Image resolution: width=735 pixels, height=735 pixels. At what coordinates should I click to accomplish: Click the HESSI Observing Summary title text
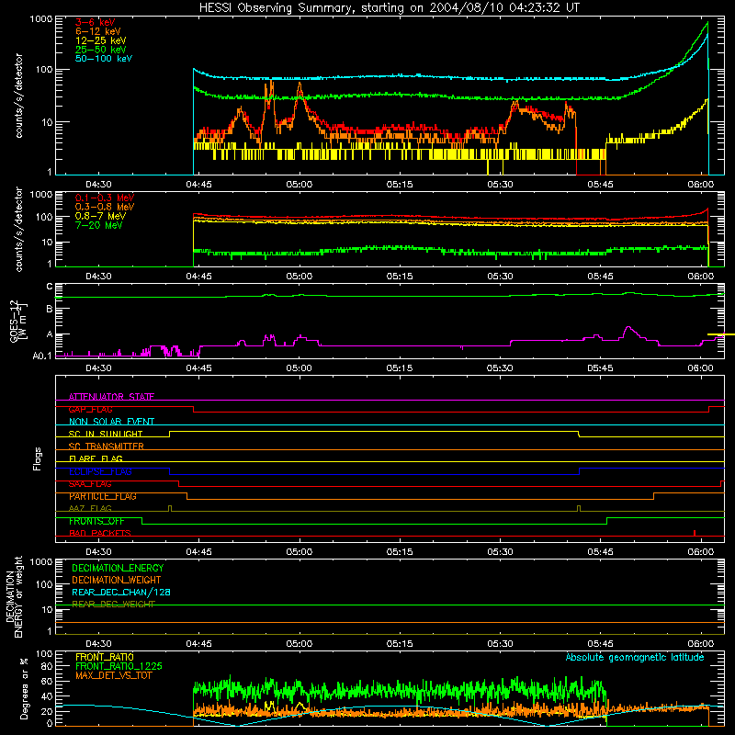(389, 8)
